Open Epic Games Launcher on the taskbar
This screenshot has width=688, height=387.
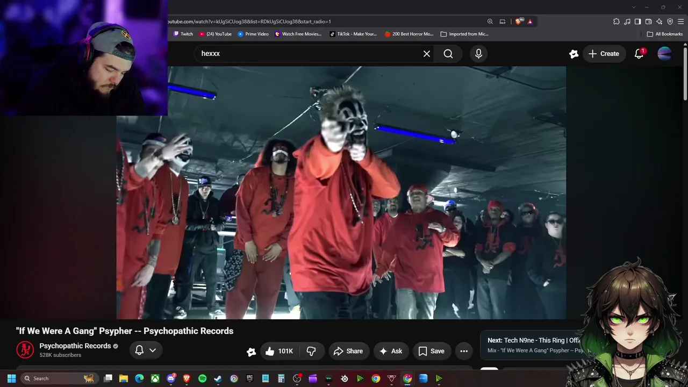click(249, 378)
